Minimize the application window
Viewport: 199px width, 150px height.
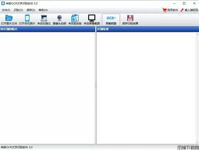(x=174, y=3)
